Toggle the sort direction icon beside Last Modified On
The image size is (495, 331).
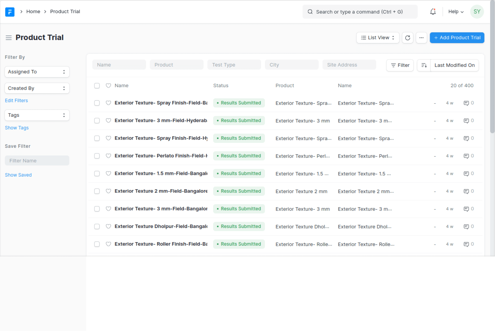(424, 65)
